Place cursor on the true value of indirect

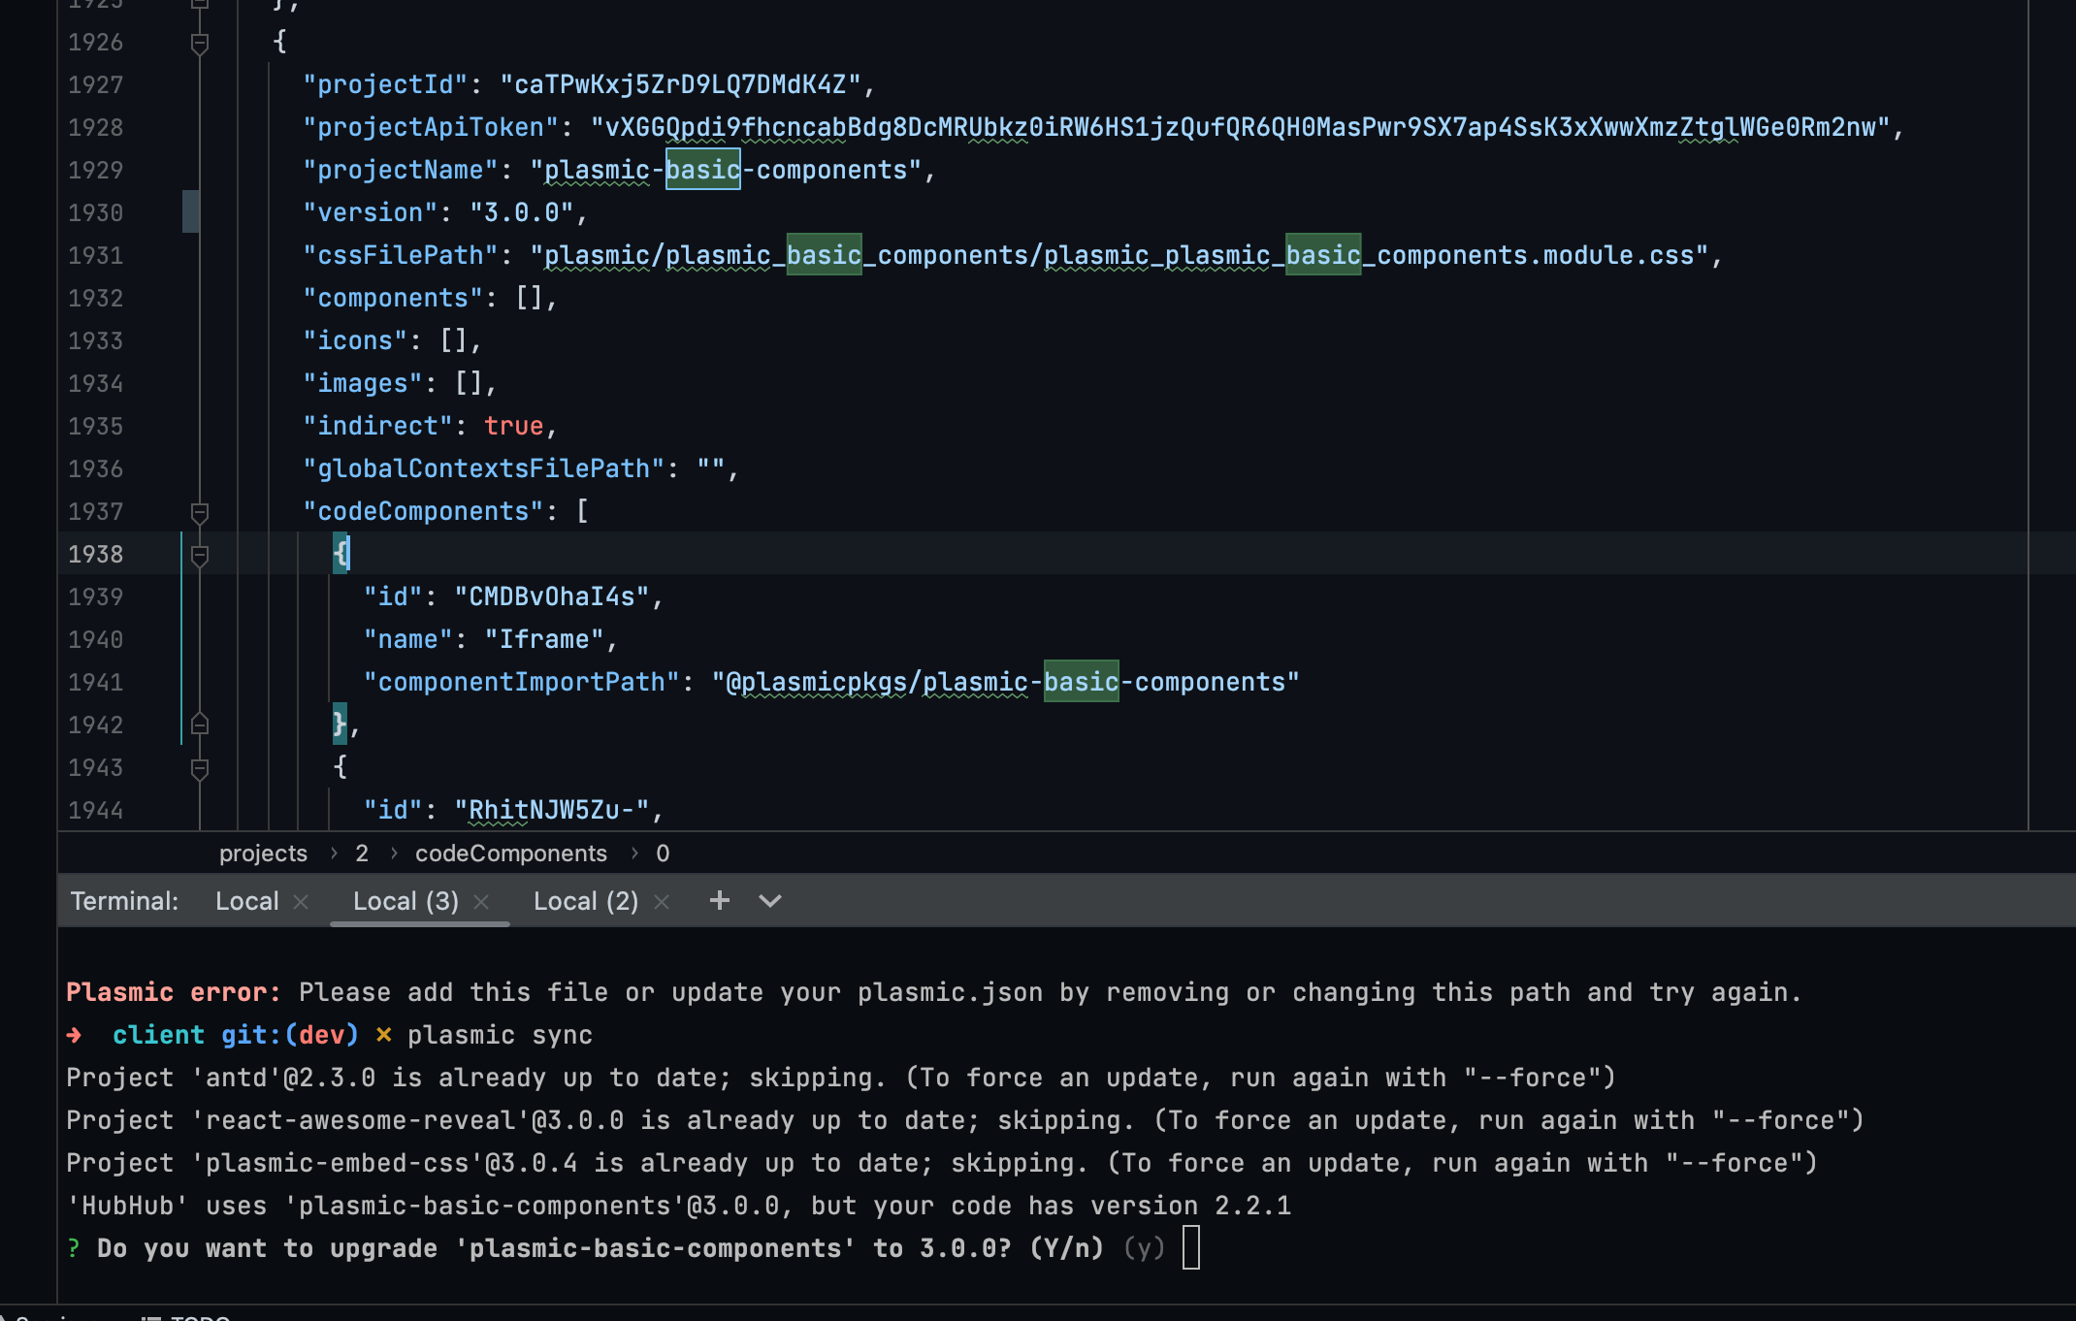pyautogui.click(x=513, y=427)
